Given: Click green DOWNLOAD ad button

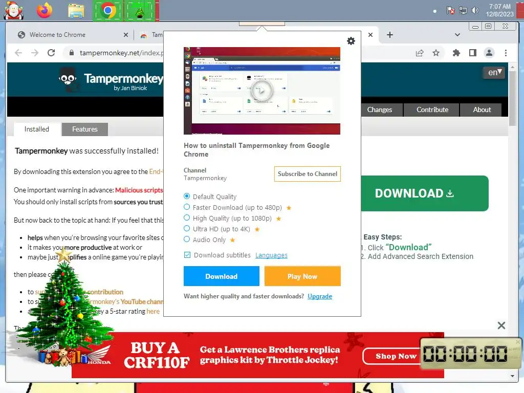Looking at the screenshot, I should pos(424,193).
